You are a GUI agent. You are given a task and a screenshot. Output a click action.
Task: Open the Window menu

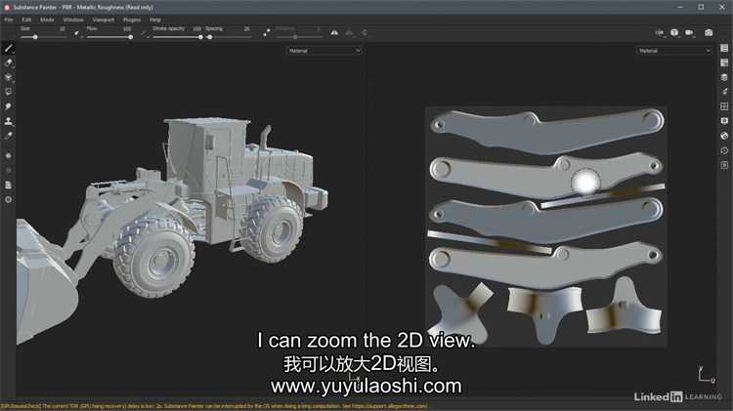[73, 21]
